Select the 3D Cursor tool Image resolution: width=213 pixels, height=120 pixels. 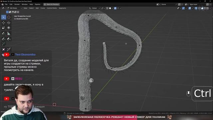coord(9,17)
